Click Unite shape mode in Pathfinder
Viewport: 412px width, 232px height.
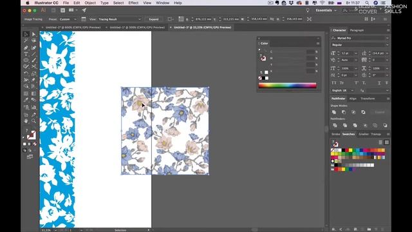click(x=334, y=112)
